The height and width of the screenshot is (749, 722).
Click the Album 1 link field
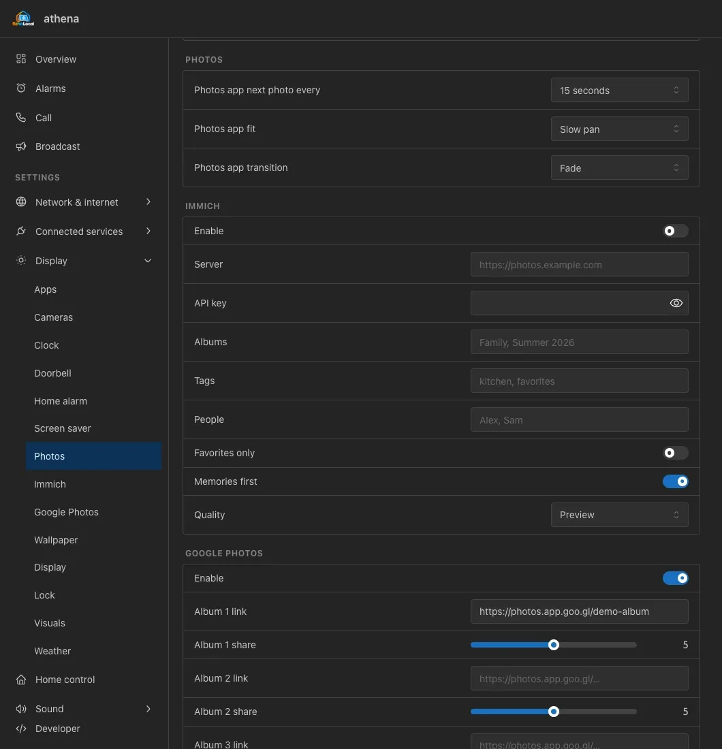(579, 611)
